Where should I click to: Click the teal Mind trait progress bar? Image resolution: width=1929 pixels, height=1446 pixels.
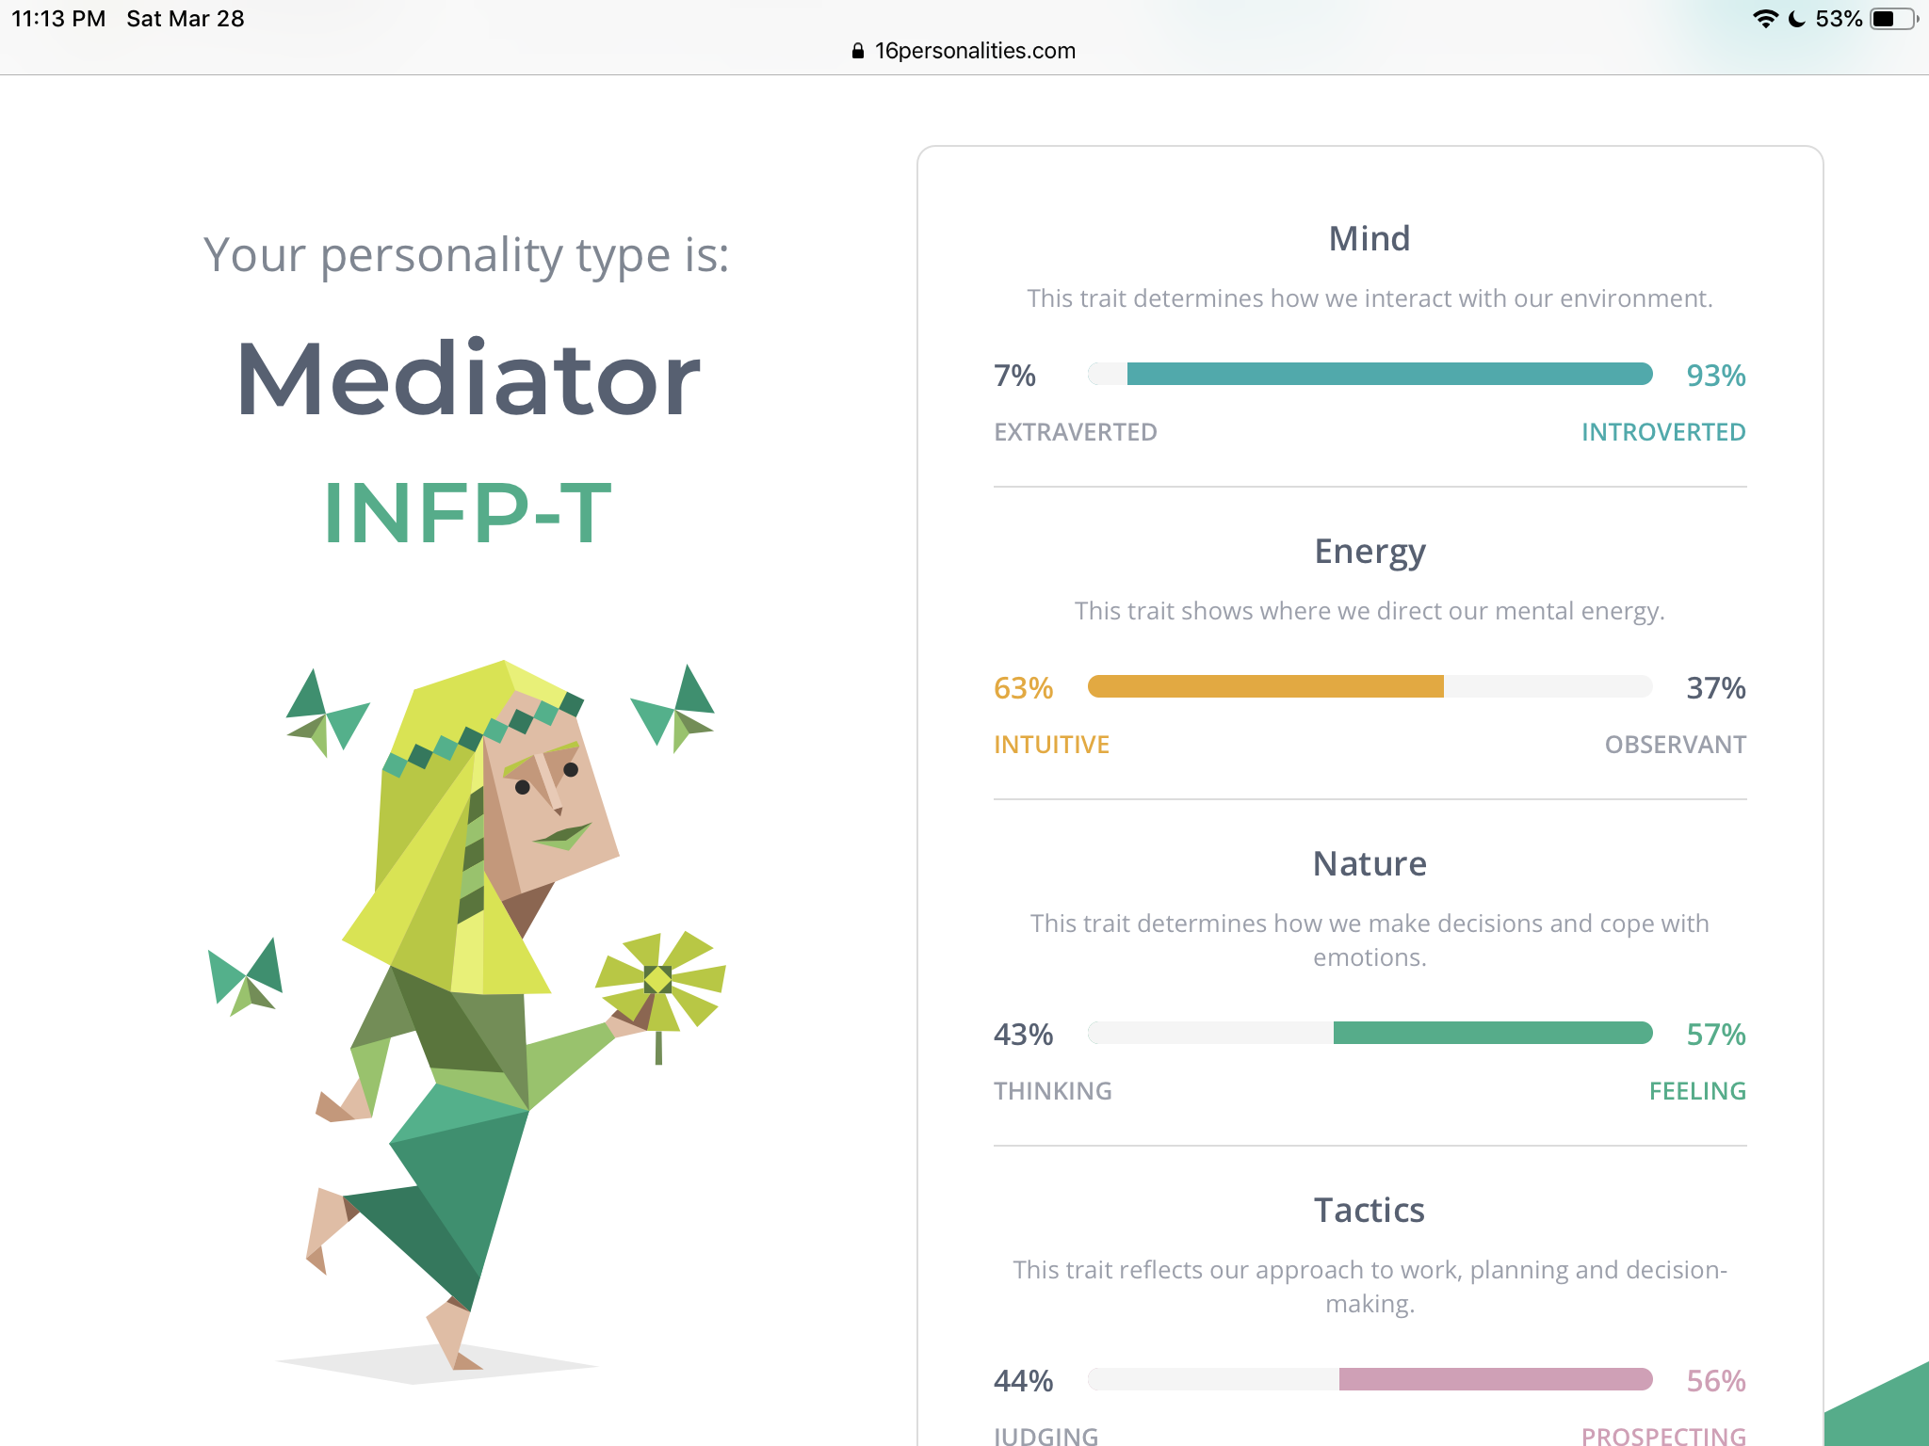coord(1370,374)
